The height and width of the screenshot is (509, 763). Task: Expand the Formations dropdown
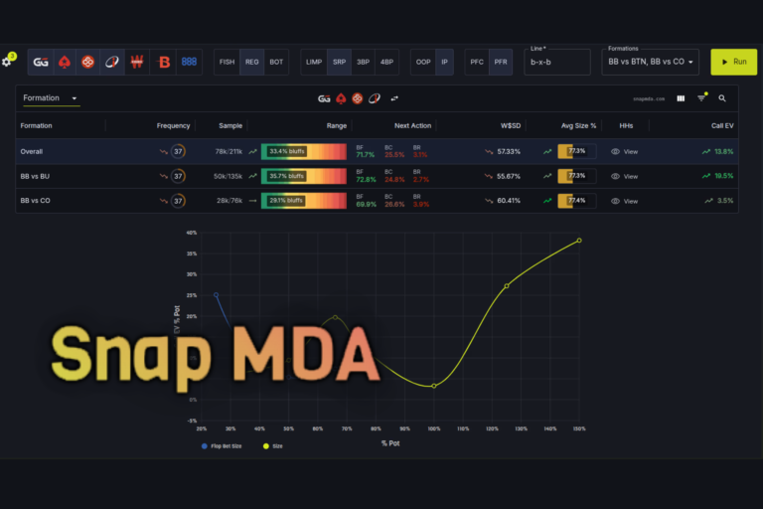(x=650, y=62)
